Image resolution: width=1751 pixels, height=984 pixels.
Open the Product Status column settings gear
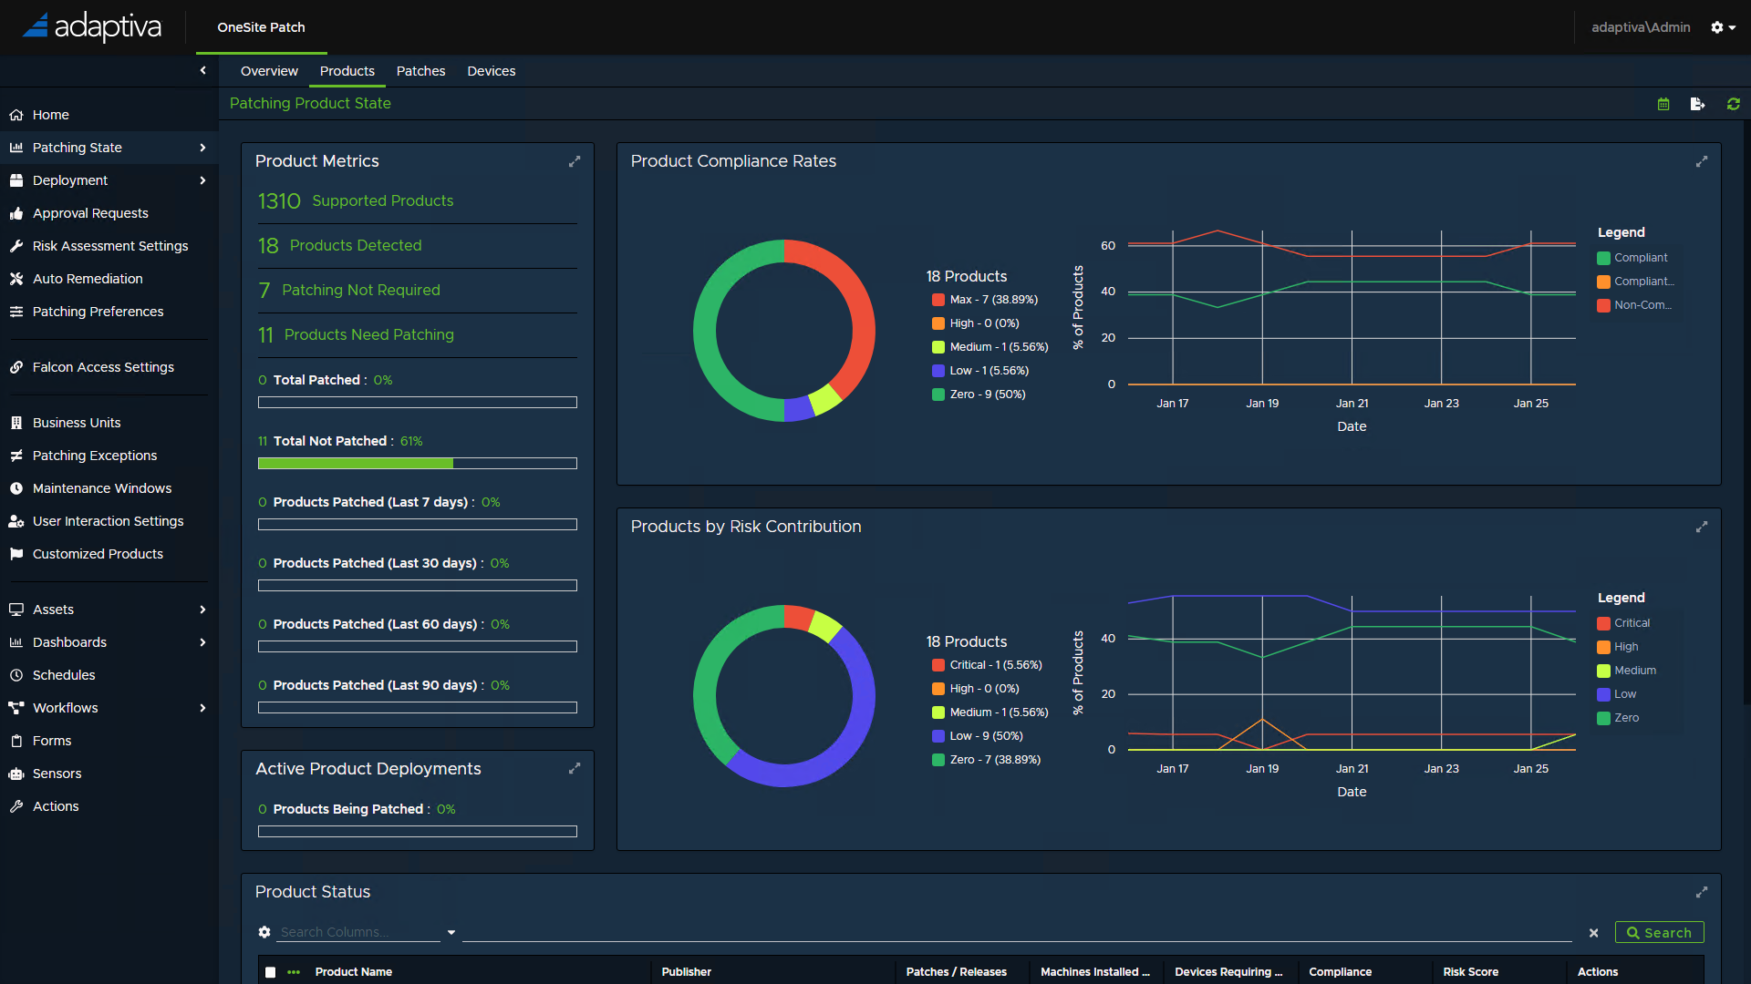coord(264,932)
